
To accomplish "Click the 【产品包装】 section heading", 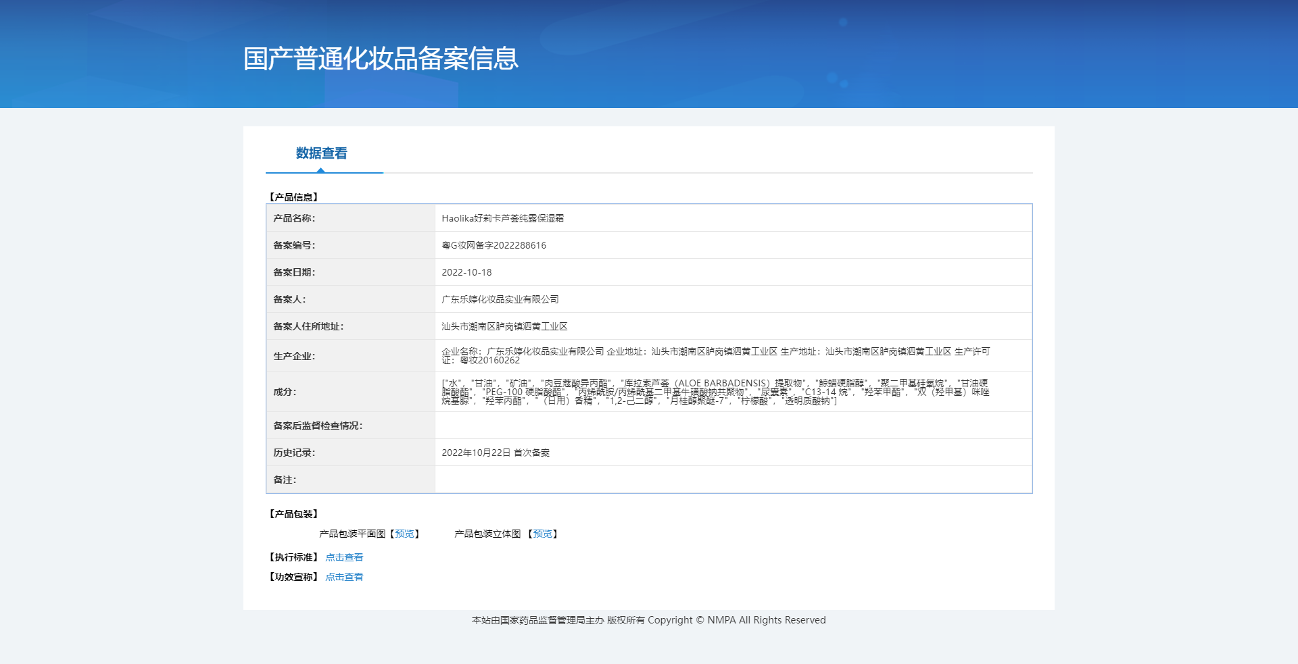I will (293, 514).
